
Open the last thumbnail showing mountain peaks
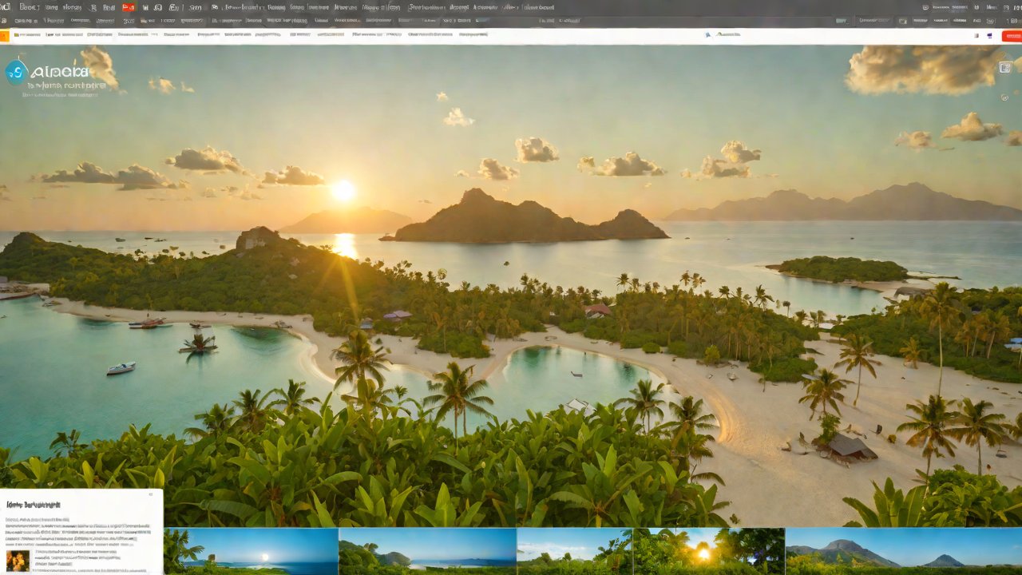pyautogui.click(x=903, y=551)
